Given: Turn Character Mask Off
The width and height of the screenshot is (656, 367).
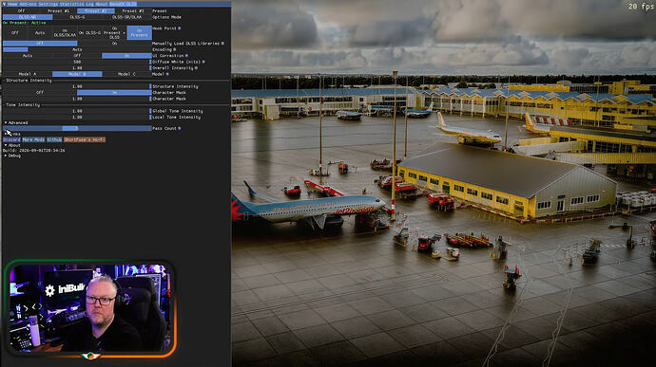Looking at the screenshot, I should [x=40, y=92].
